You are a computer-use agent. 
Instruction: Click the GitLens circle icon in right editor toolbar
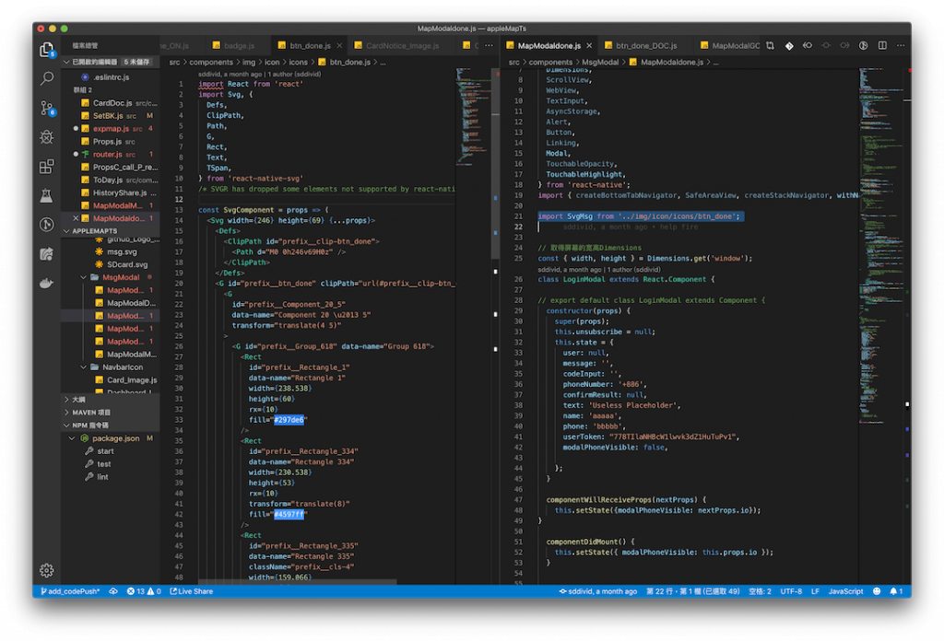coord(863,46)
